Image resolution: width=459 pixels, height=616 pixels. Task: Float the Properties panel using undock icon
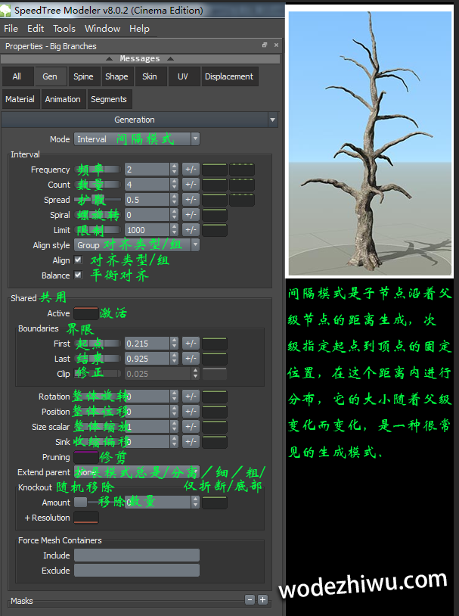click(x=265, y=46)
